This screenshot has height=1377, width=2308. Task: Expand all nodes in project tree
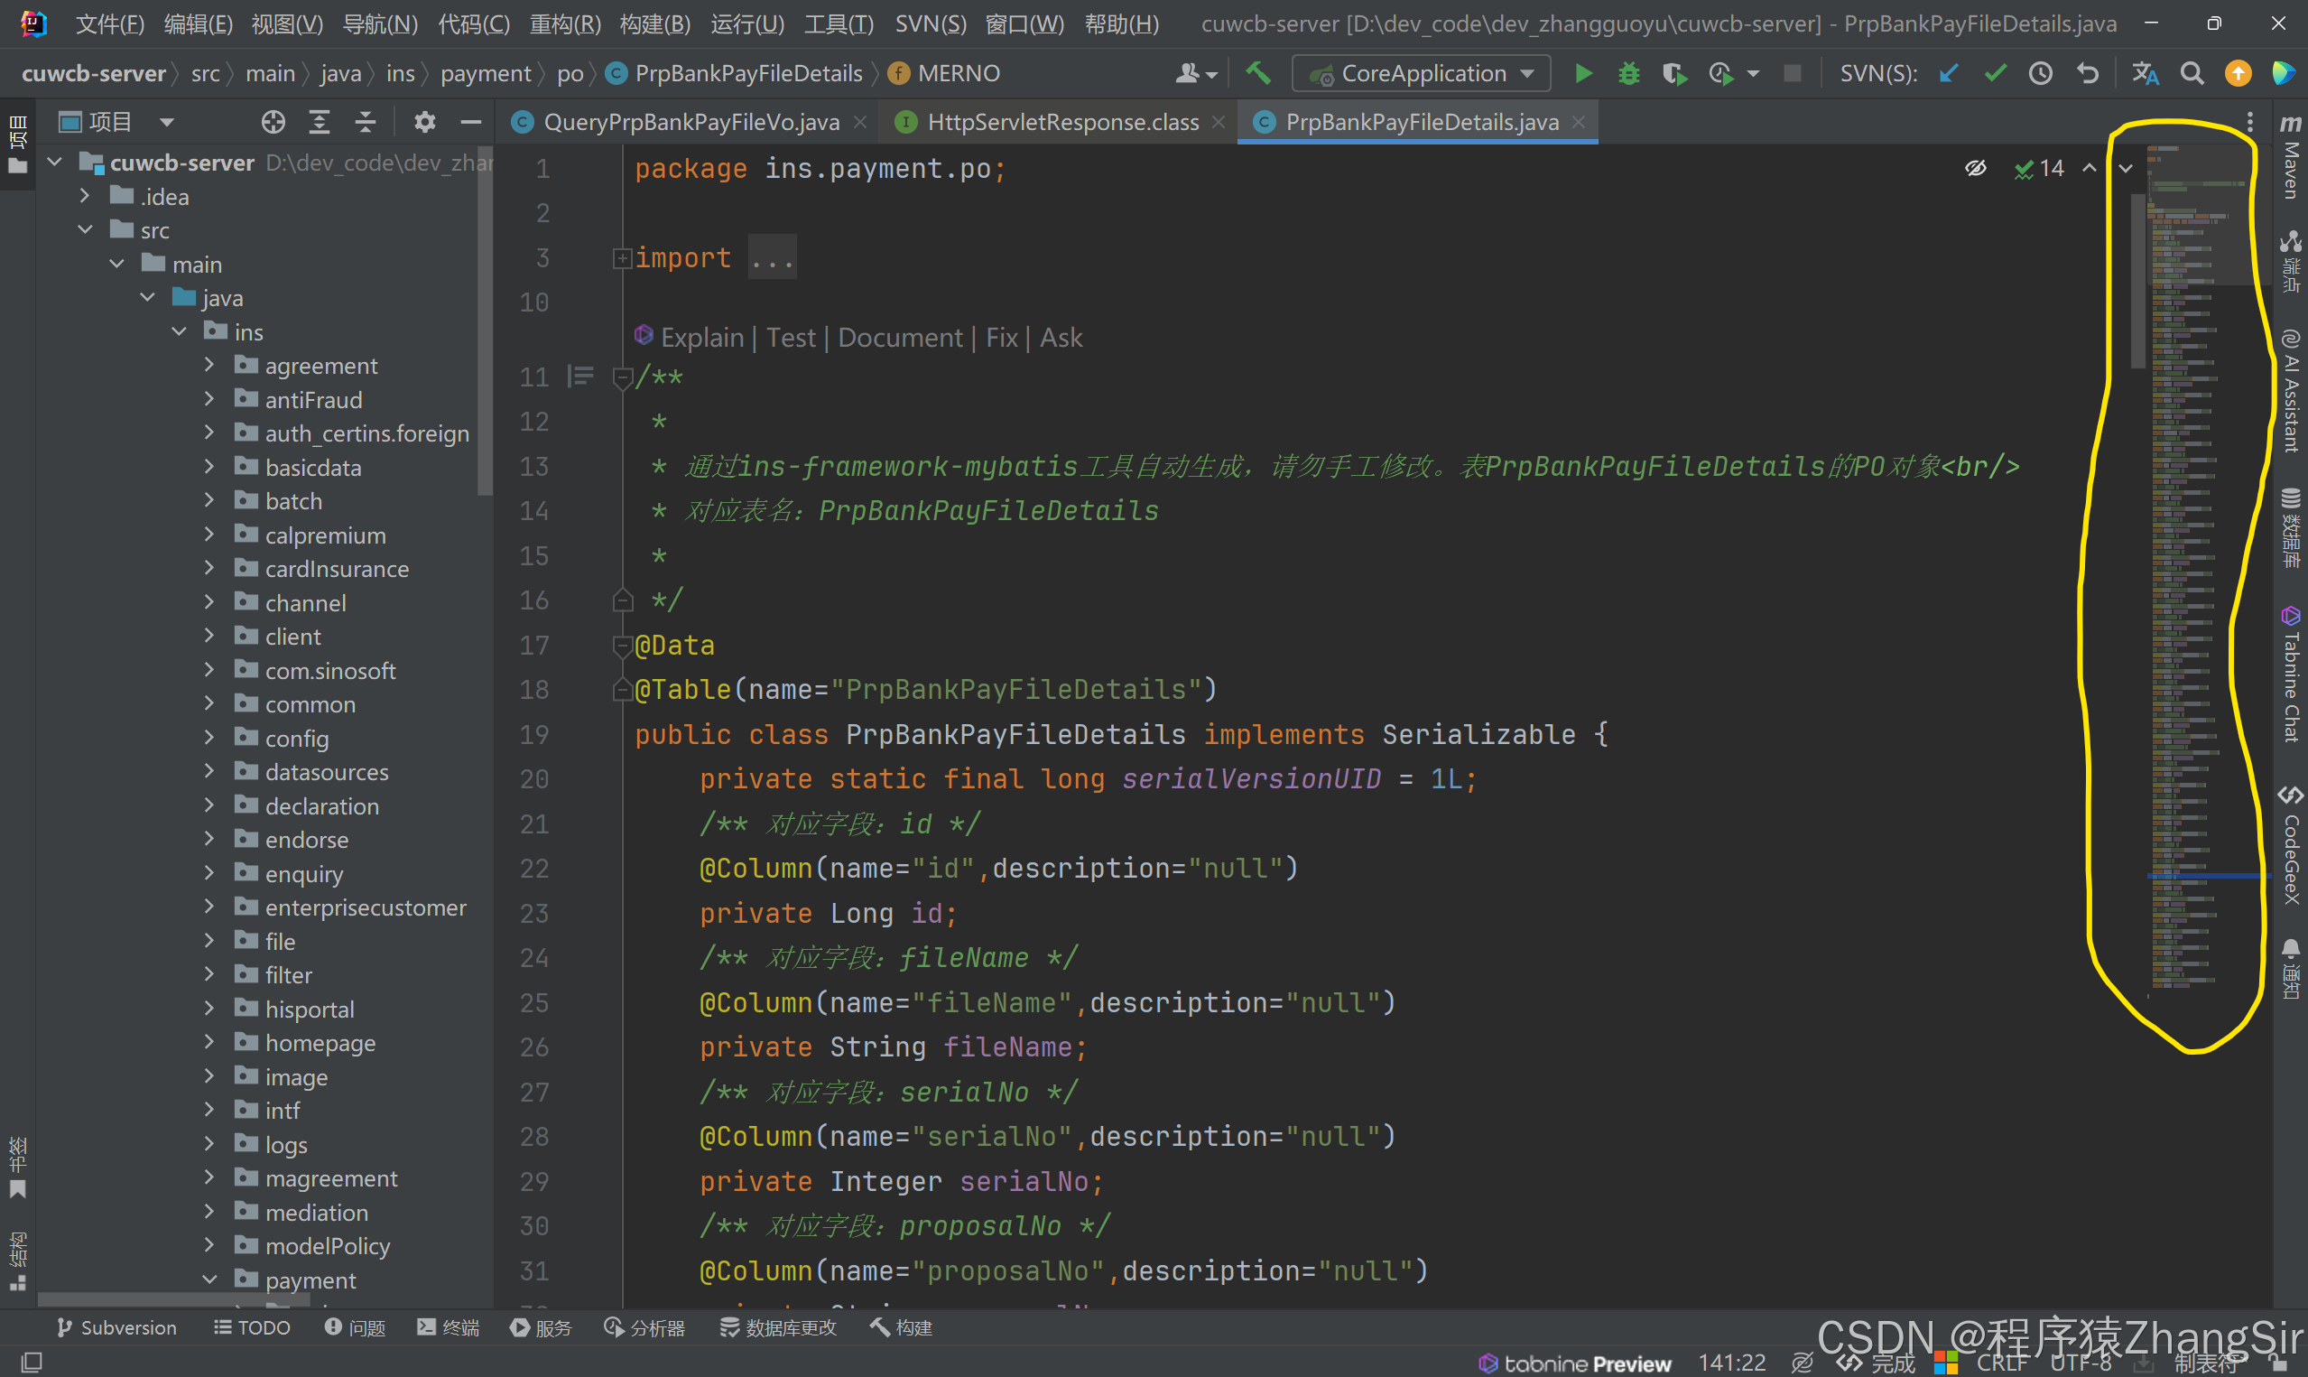tap(320, 122)
